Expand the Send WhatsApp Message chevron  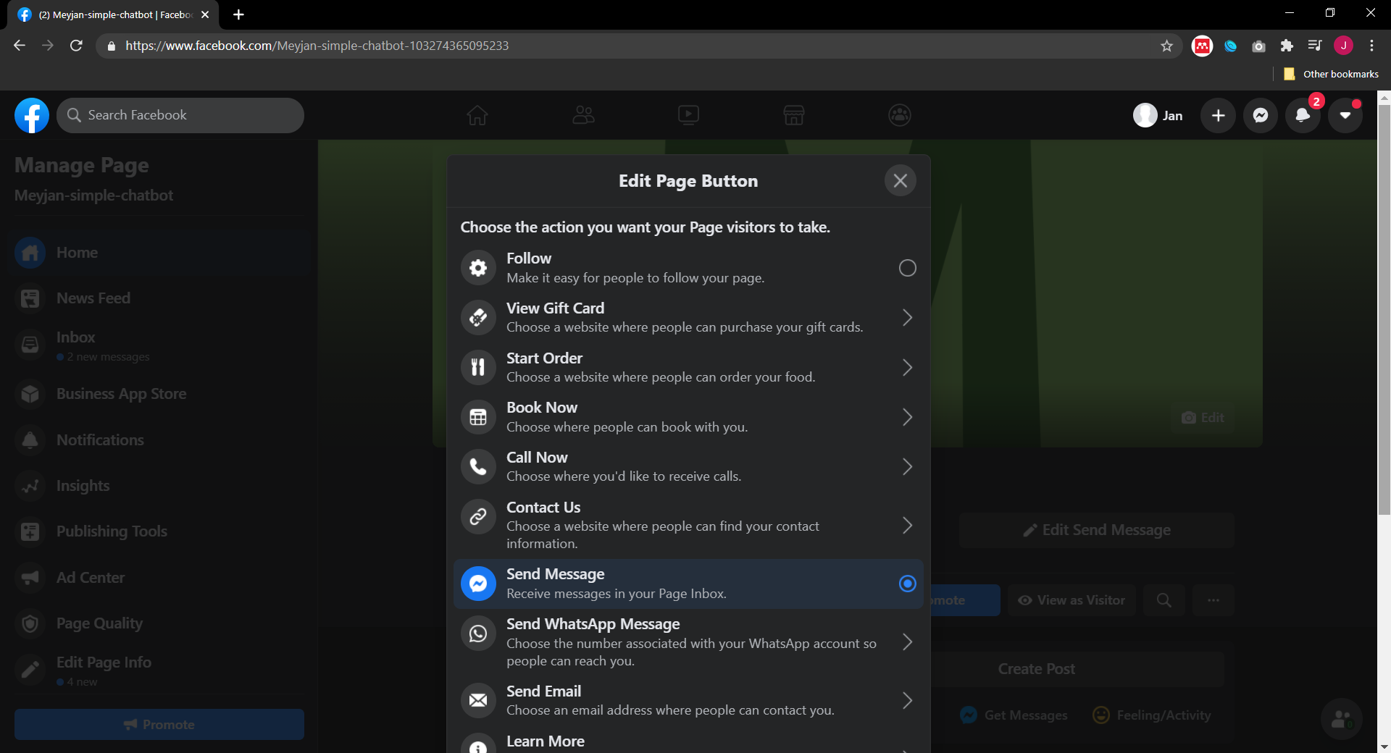click(x=908, y=642)
